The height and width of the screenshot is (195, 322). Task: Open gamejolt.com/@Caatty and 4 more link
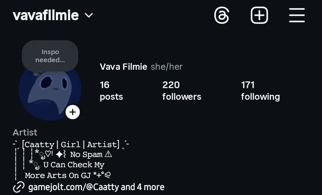pos(96,187)
